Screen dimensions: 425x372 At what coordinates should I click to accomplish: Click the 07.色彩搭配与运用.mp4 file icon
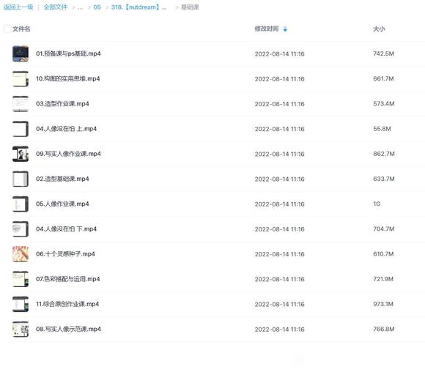(x=21, y=279)
